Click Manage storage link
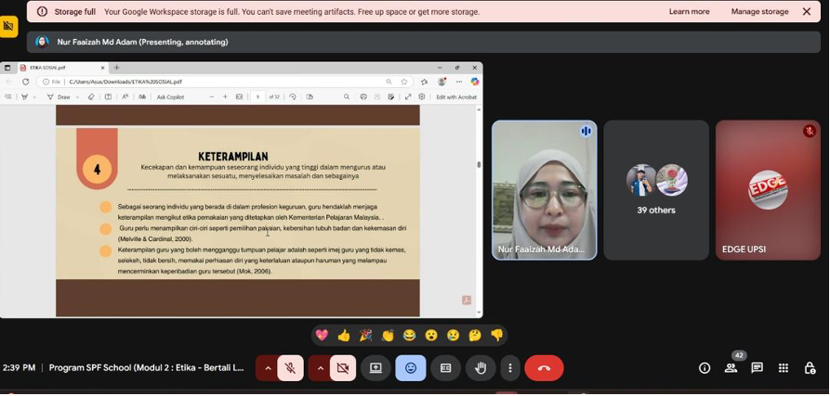 point(759,12)
